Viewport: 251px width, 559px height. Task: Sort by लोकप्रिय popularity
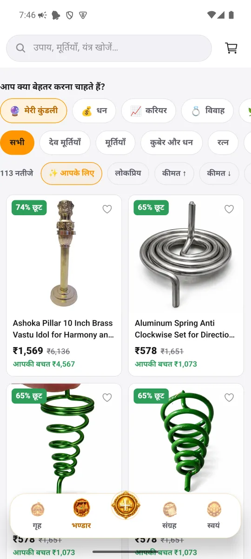point(128,173)
